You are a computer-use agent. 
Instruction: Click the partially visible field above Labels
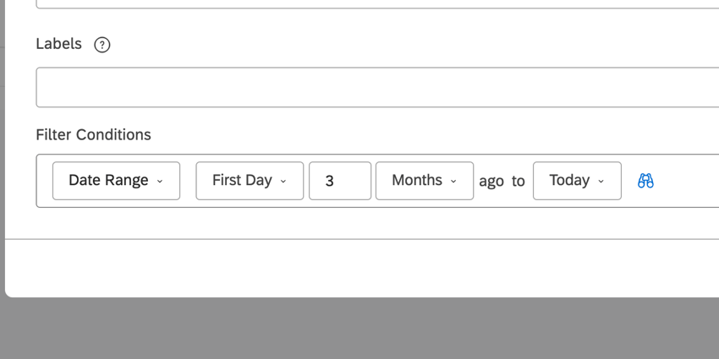(x=372, y=4)
